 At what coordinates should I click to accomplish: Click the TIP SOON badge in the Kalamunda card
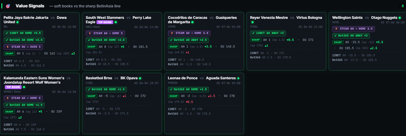13,87
